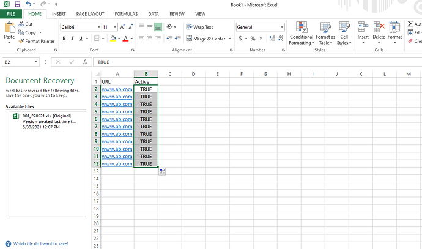
Task: Click 'Which file do I want to save?' link
Action: point(41,244)
